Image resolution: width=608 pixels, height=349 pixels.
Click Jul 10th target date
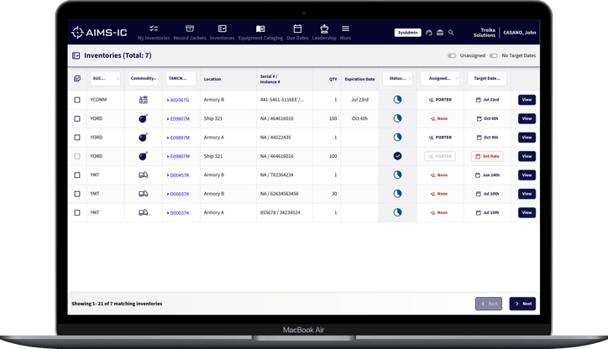tap(487, 194)
